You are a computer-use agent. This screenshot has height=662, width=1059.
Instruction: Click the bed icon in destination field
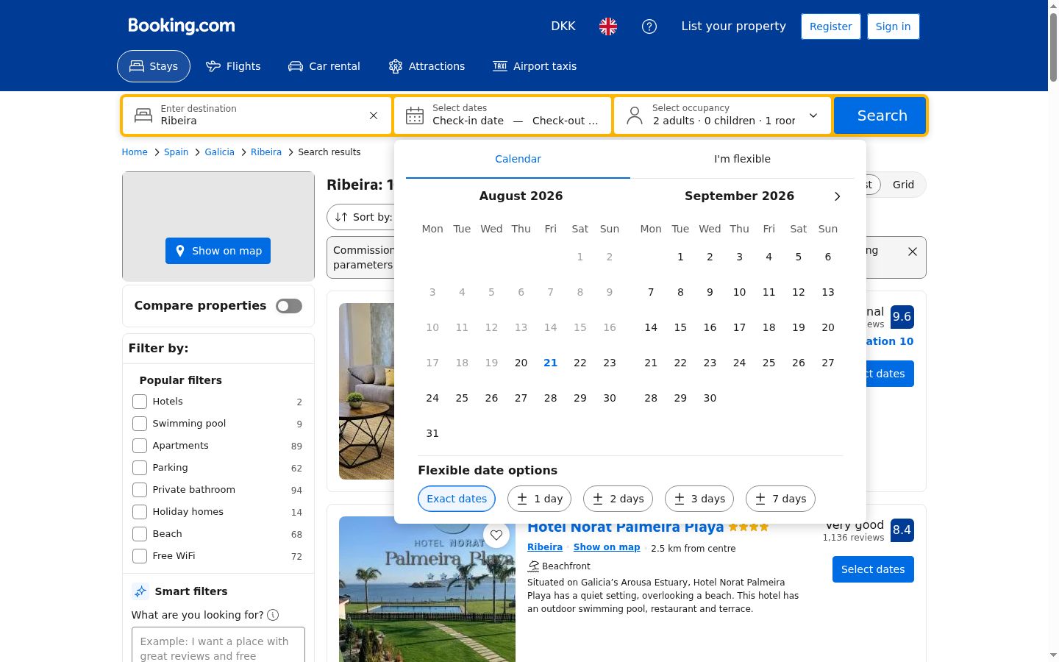143,115
